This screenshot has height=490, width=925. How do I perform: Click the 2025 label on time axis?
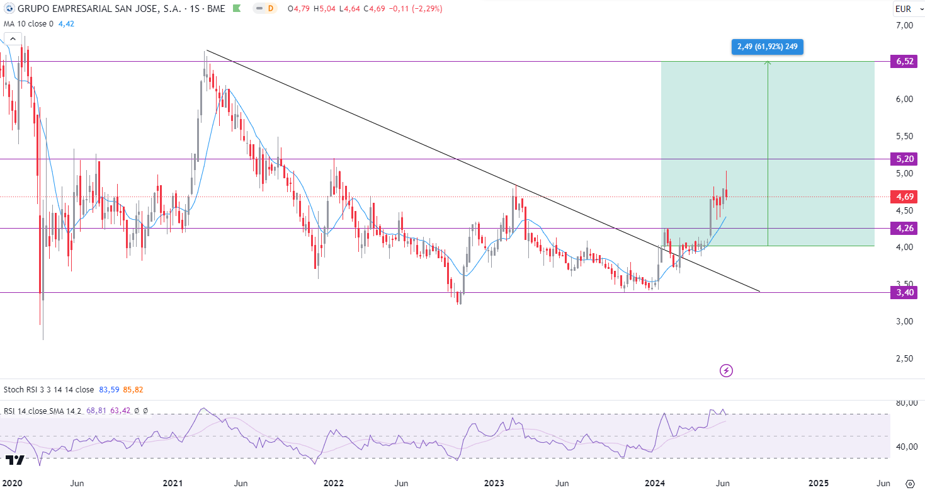tap(818, 483)
